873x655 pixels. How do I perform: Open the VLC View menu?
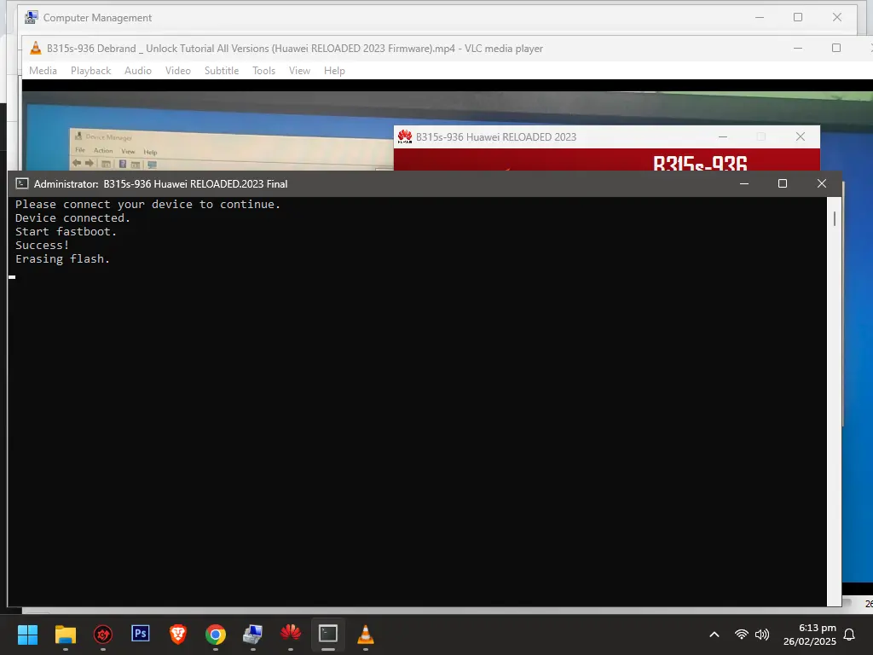point(299,71)
